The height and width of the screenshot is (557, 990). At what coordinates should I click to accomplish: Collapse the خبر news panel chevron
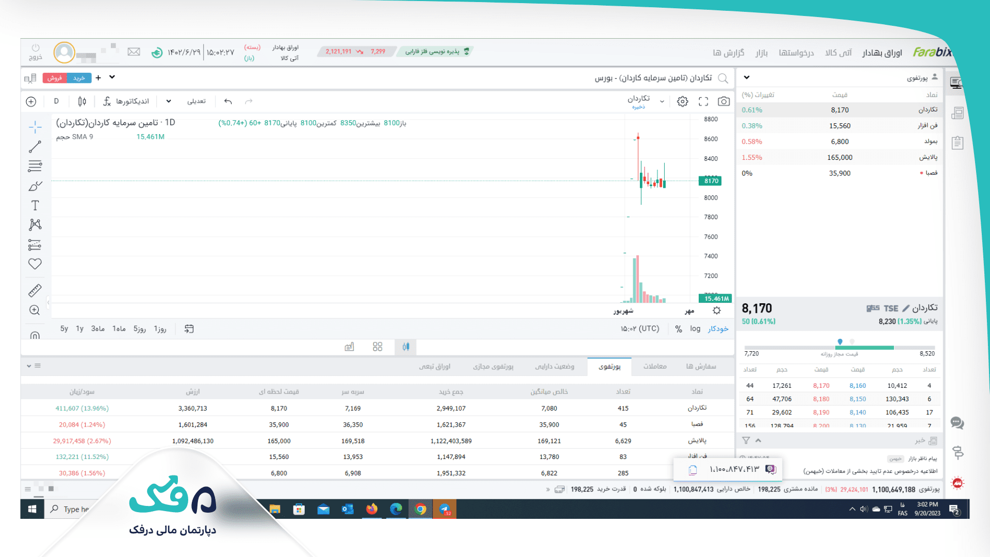pos(758,440)
